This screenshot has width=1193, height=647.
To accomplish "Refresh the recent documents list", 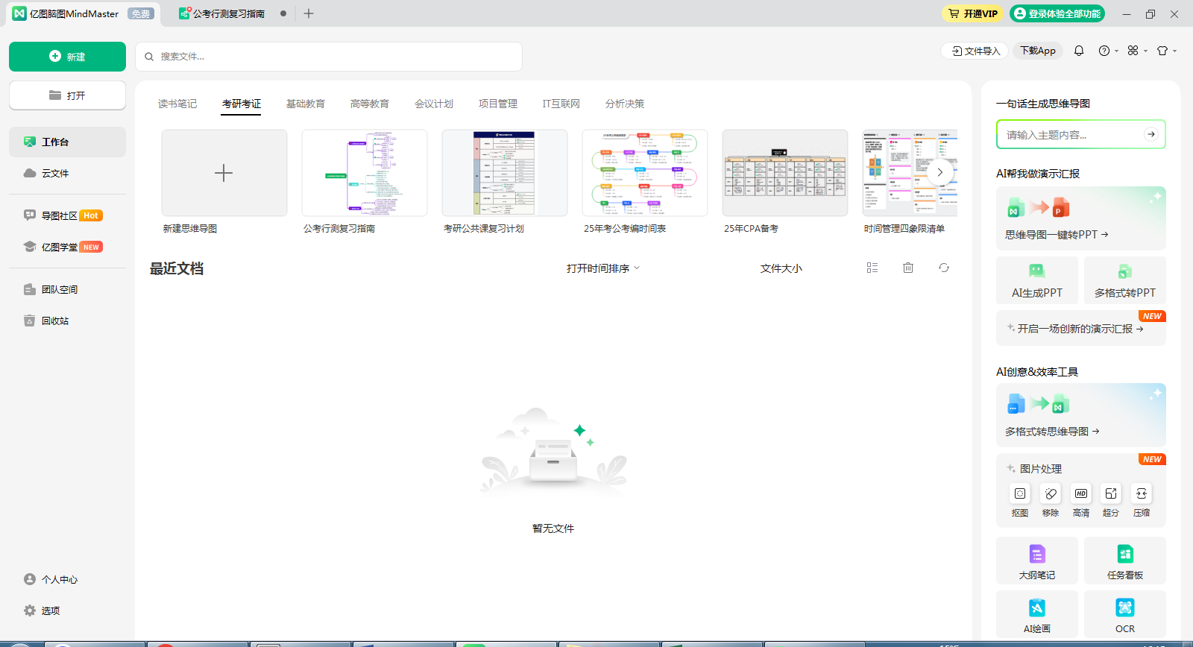I will tap(944, 268).
